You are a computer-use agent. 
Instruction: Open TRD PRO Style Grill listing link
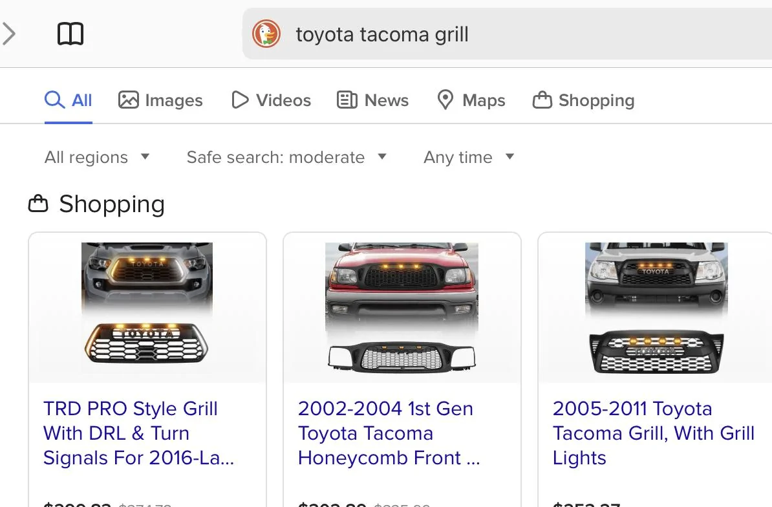[x=138, y=433]
